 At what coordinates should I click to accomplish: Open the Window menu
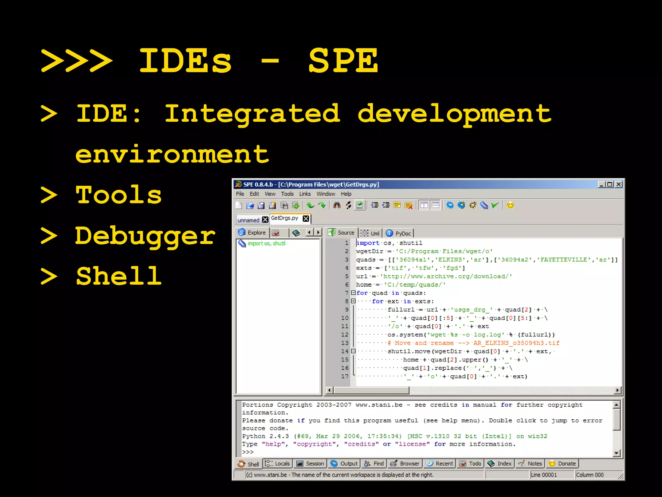click(x=326, y=194)
